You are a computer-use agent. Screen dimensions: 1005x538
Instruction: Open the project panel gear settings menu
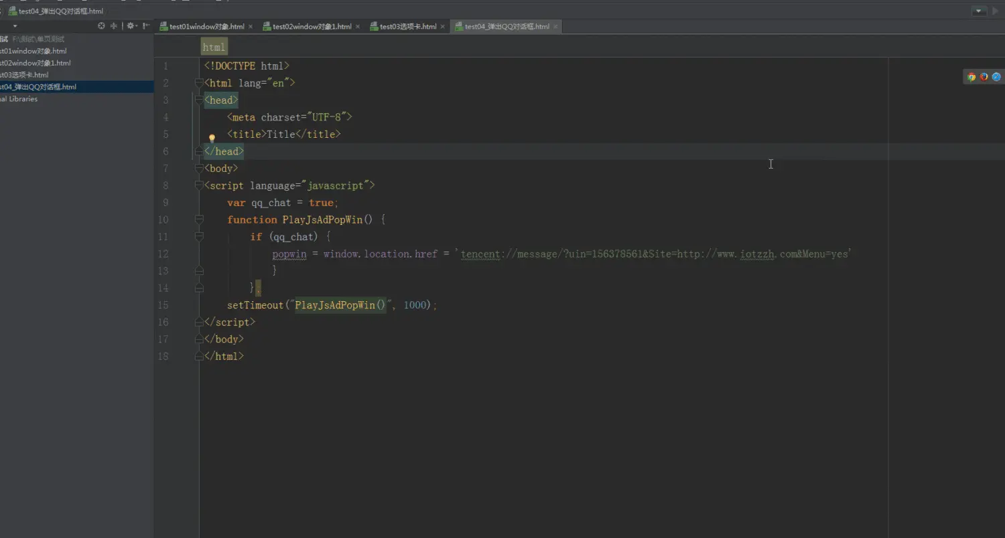131,26
